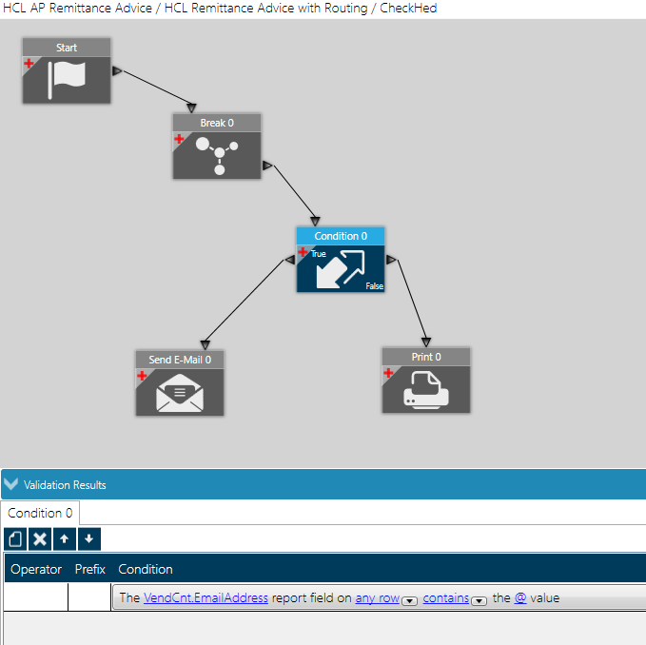Viewport: 646px width, 645px height.
Task: Click the red plus on Condition 0 node
Action: [x=303, y=252]
